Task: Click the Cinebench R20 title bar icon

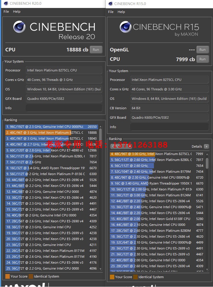Action: (6, 4)
